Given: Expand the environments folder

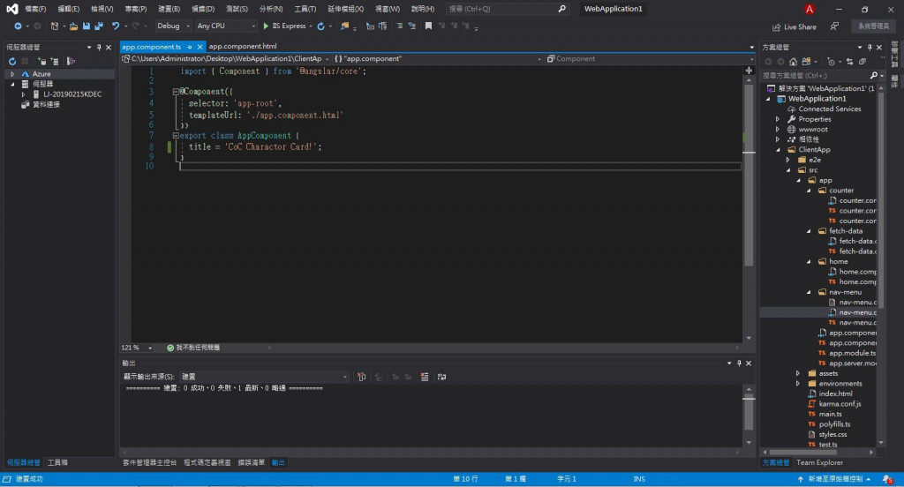Looking at the screenshot, I should tap(798, 383).
